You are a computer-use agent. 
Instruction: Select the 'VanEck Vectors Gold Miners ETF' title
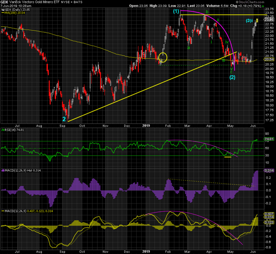coord(34,2)
